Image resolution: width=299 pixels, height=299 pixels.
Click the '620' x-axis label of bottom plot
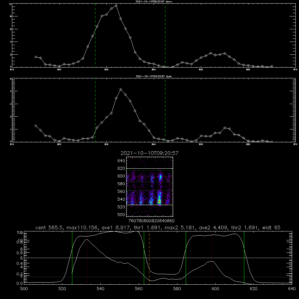coord(254,289)
